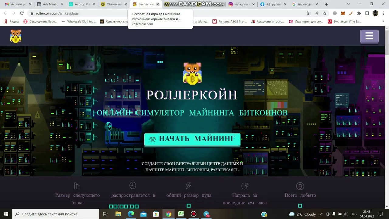Image resolution: width=389 pixels, height=219 pixels.
Task: Click the bitcoin 'Всего добыто' icon
Action: pyautogui.click(x=300, y=186)
